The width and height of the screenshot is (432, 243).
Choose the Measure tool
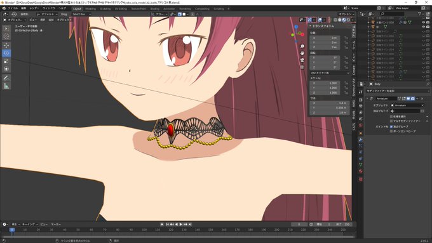point(6,86)
